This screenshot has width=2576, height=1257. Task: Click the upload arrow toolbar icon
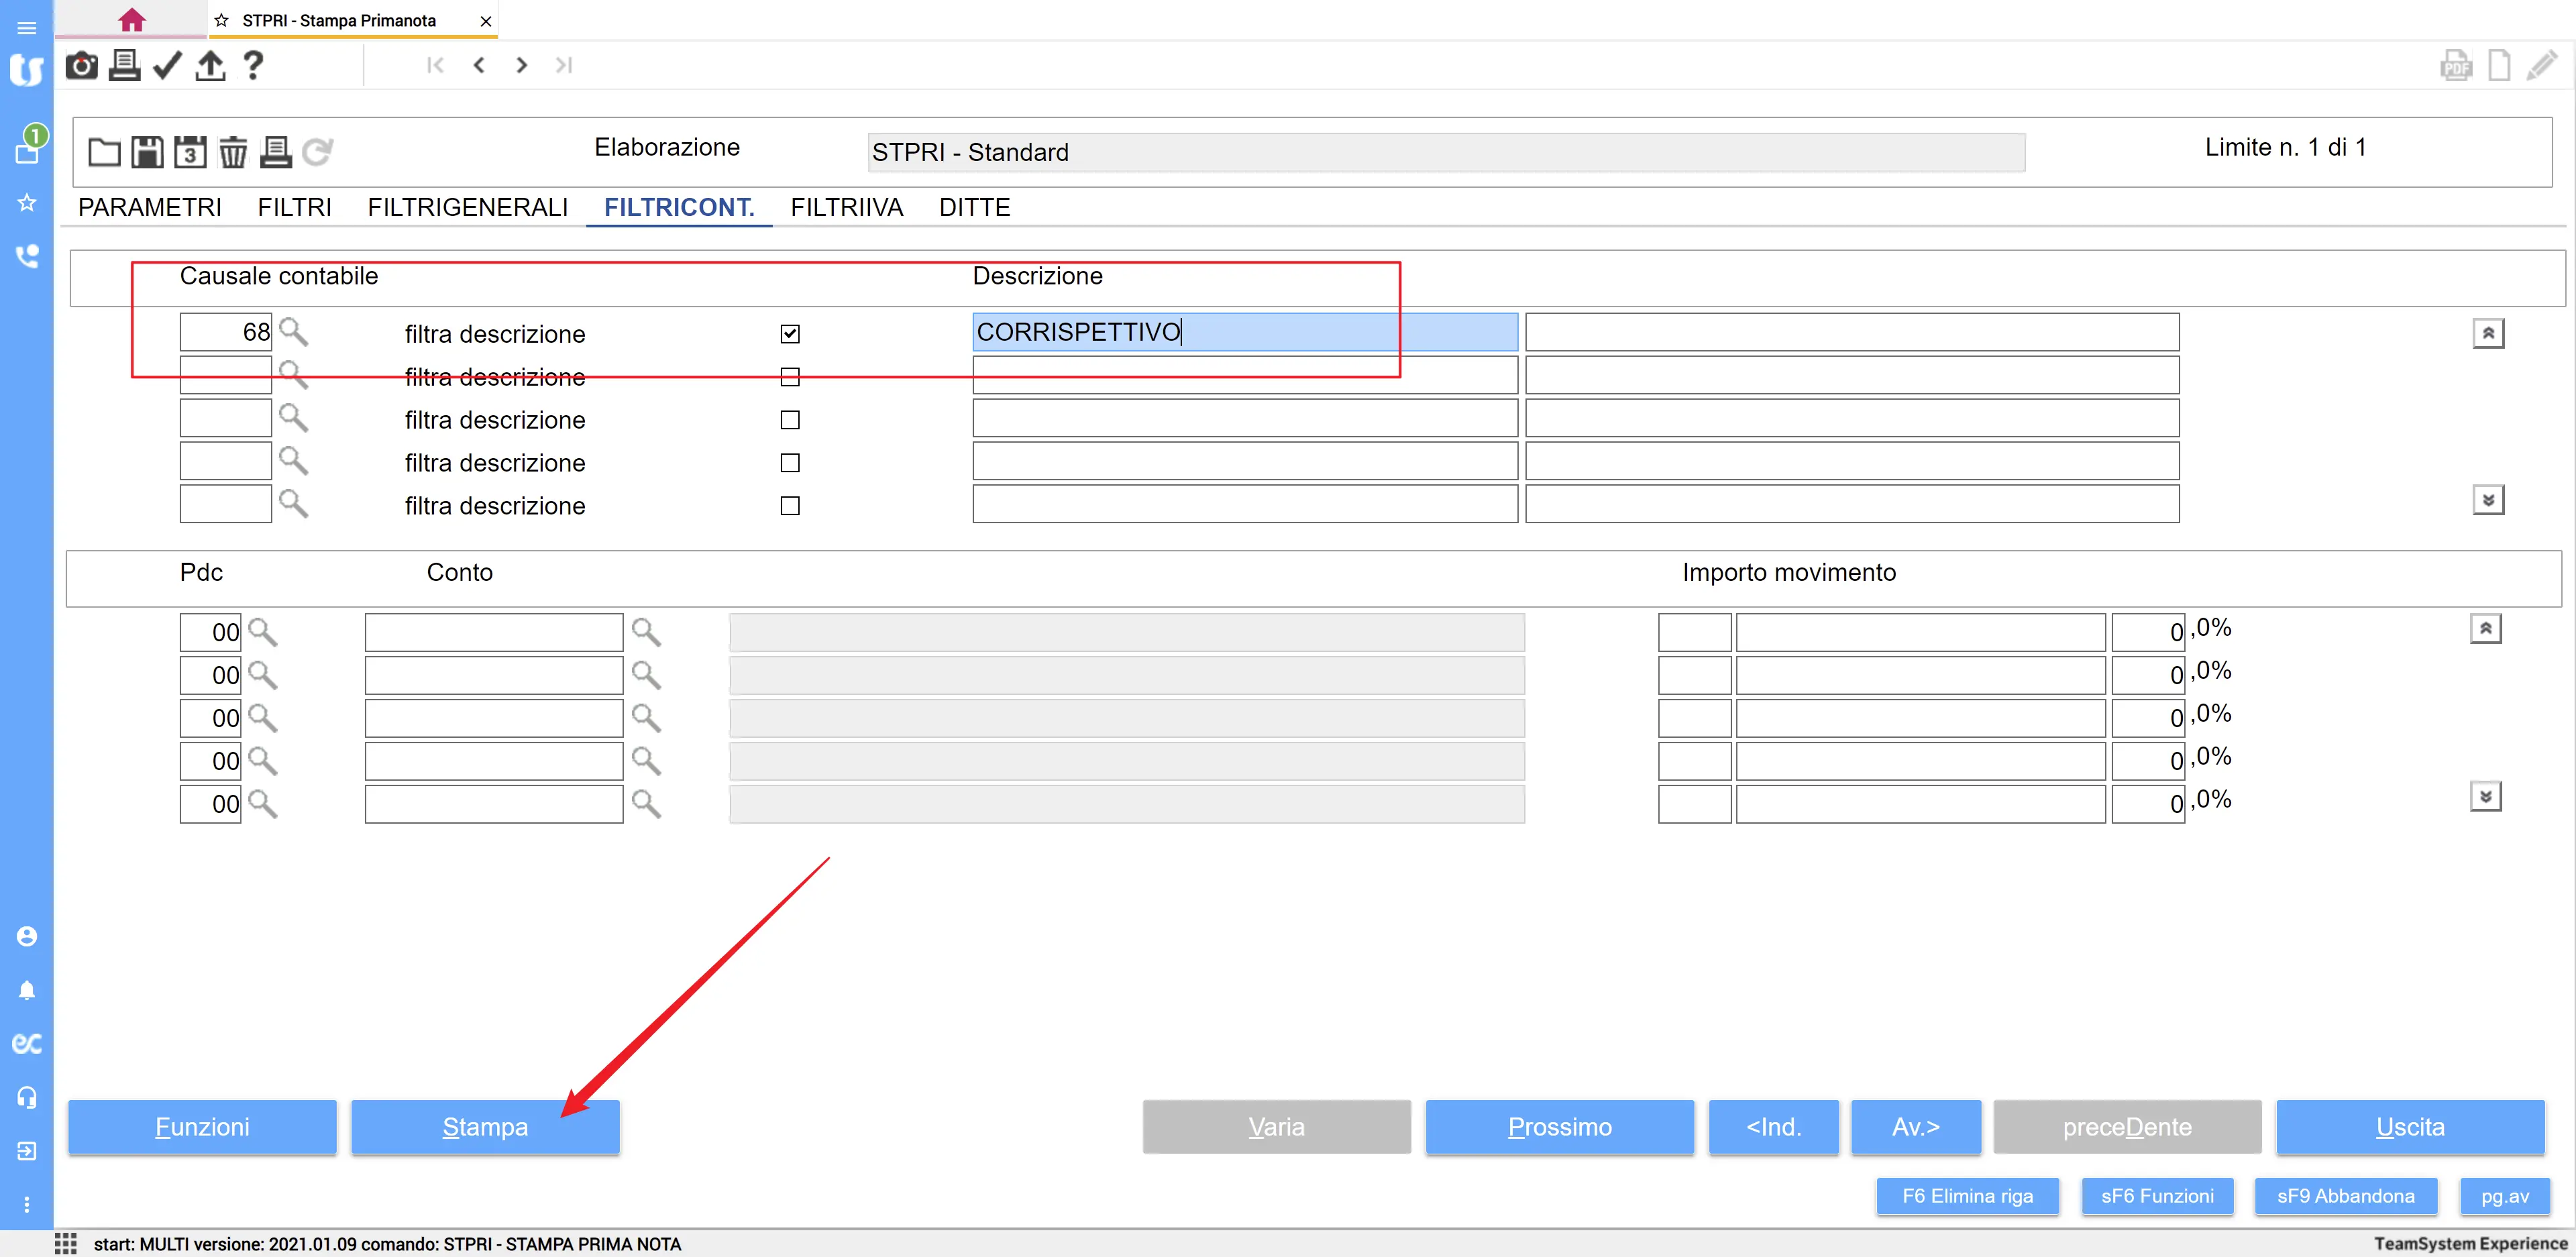coord(210,66)
